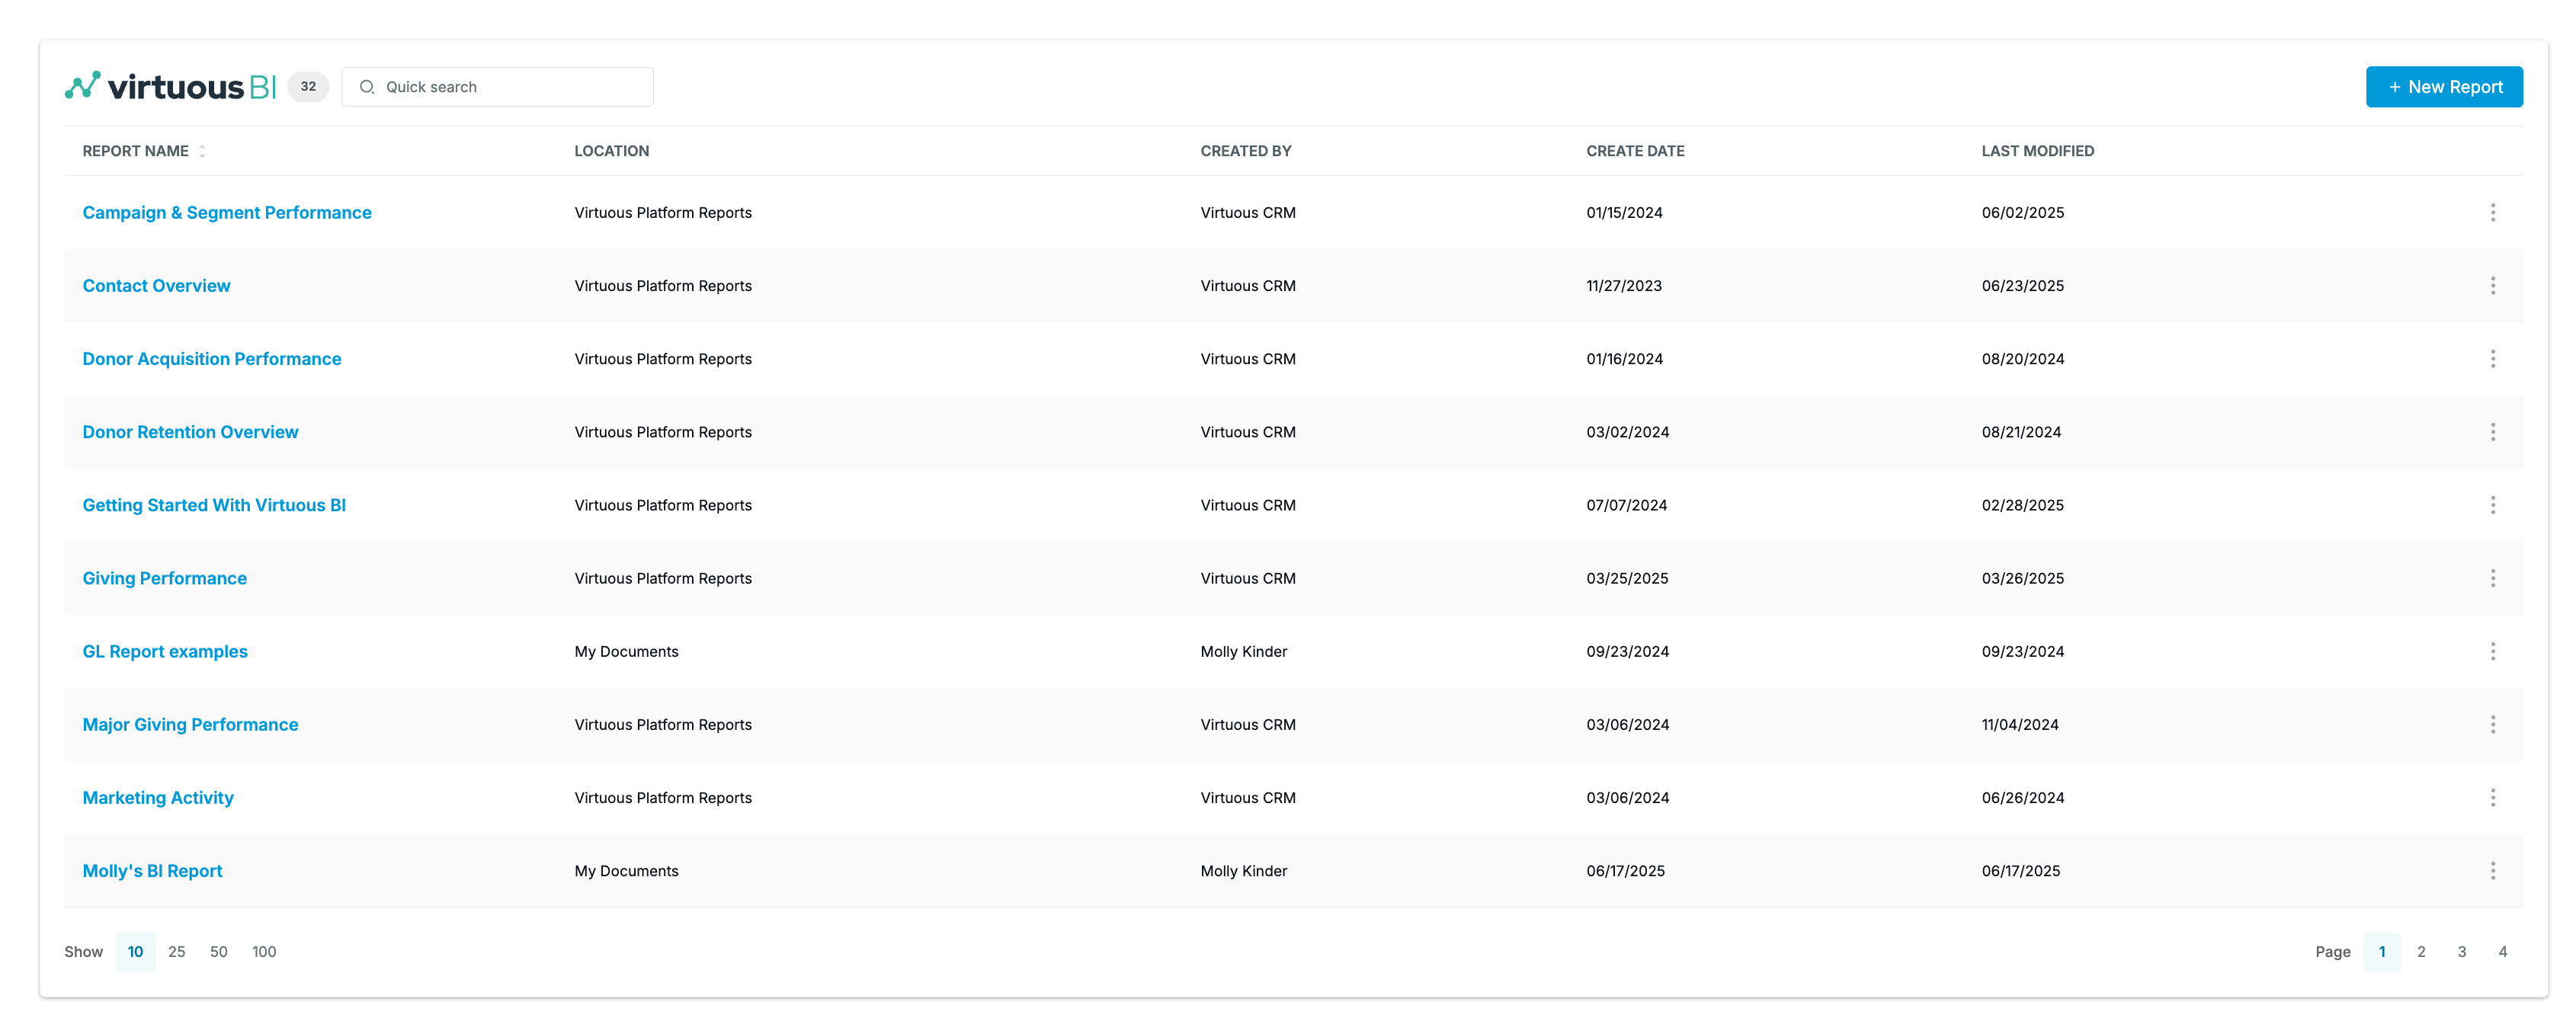Viewport: 2576px width, 1021px height.
Task: Go to page 3
Action: [2461, 951]
